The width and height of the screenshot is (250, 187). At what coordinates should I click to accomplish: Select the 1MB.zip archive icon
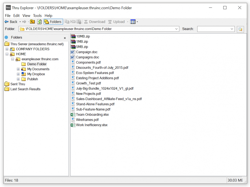click(x=73, y=41)
